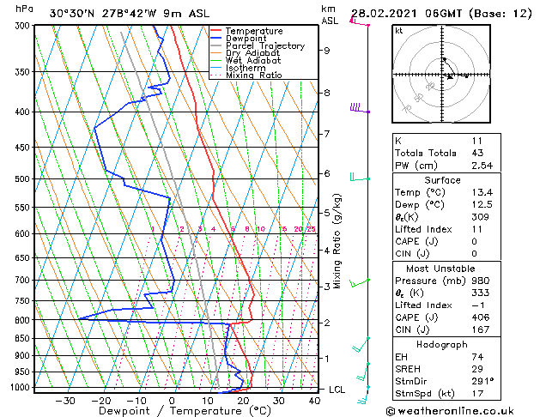The height and width of the screenshot is (417, 540).
Task: Click the 'hPa' pressure axis unit label
Action: click(24, 9)
